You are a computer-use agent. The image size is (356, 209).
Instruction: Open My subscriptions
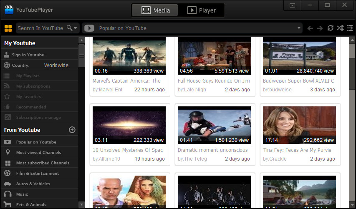(33, 86)
